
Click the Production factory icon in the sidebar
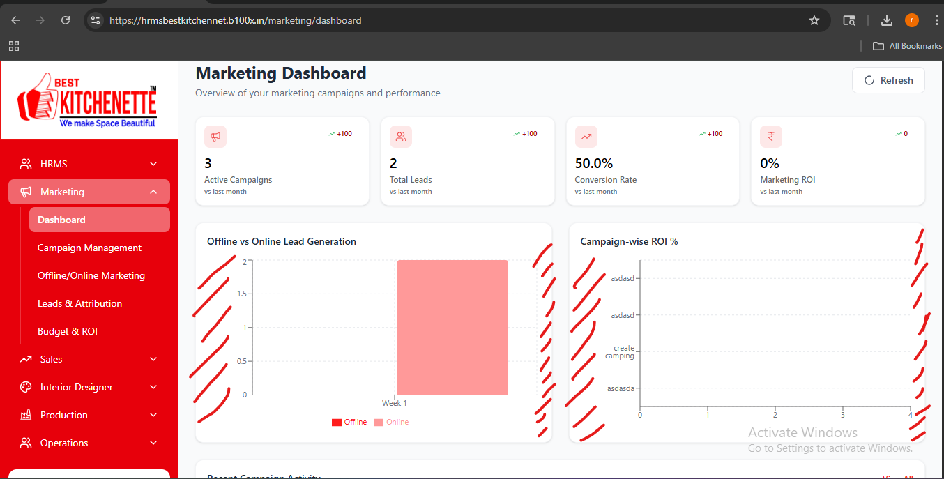(x=26, y=415)
